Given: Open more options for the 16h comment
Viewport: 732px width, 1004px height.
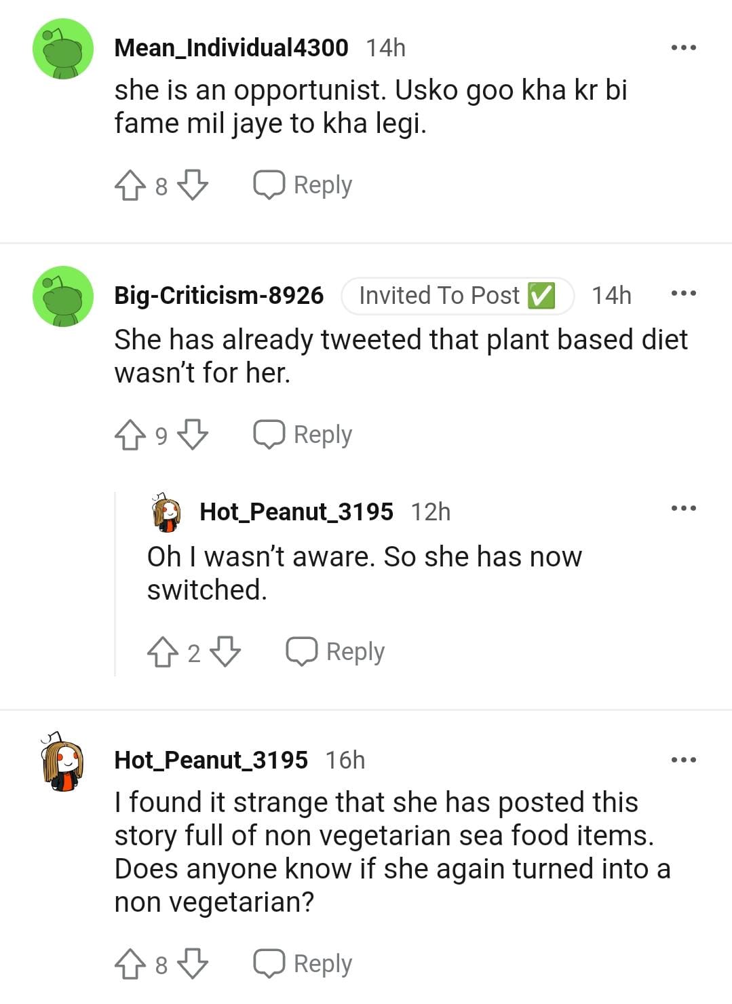Looking at the screenshot, I should (683, 760).
